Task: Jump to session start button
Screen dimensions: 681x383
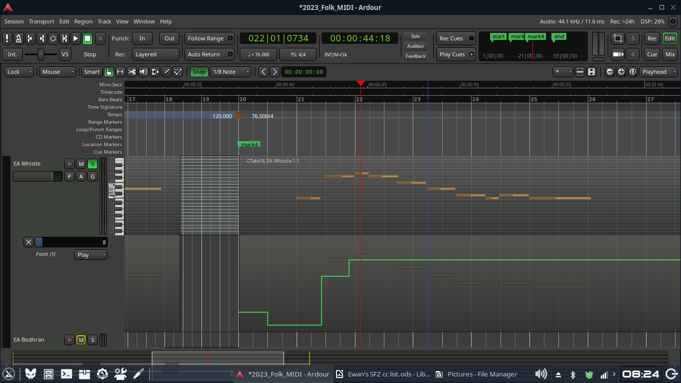Action: pyautogui.click(x=30, y=38)
